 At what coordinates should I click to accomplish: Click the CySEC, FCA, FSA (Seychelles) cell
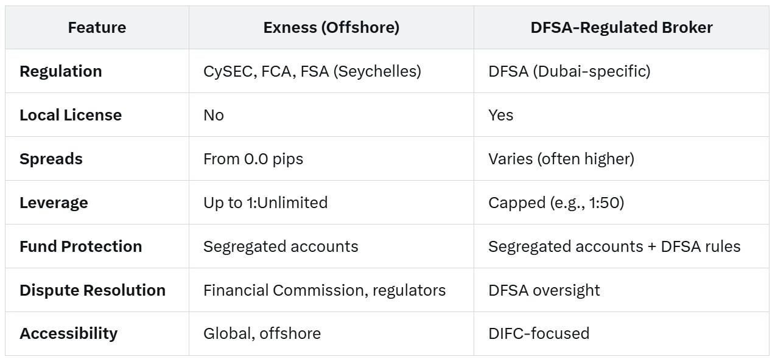tap(312, 71)
